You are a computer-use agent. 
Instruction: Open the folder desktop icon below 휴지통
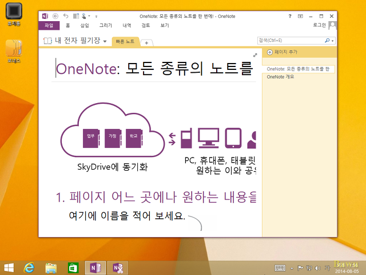tap(14, 51)
